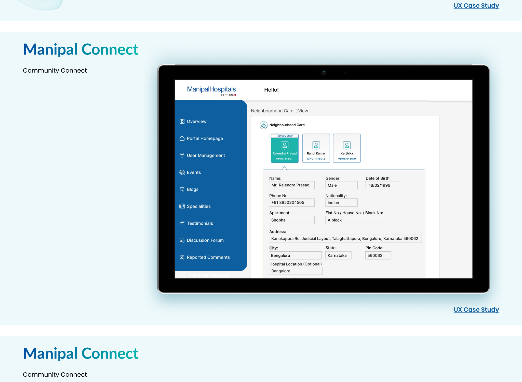
Task: Click the Hospital Location field Bangalore
Action: pos(296,271)
